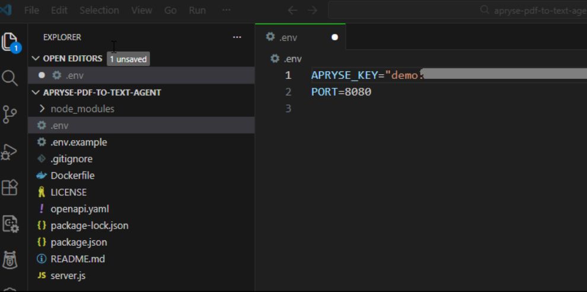Click the VS Code logo icon
587x292 pixels.
5,10
